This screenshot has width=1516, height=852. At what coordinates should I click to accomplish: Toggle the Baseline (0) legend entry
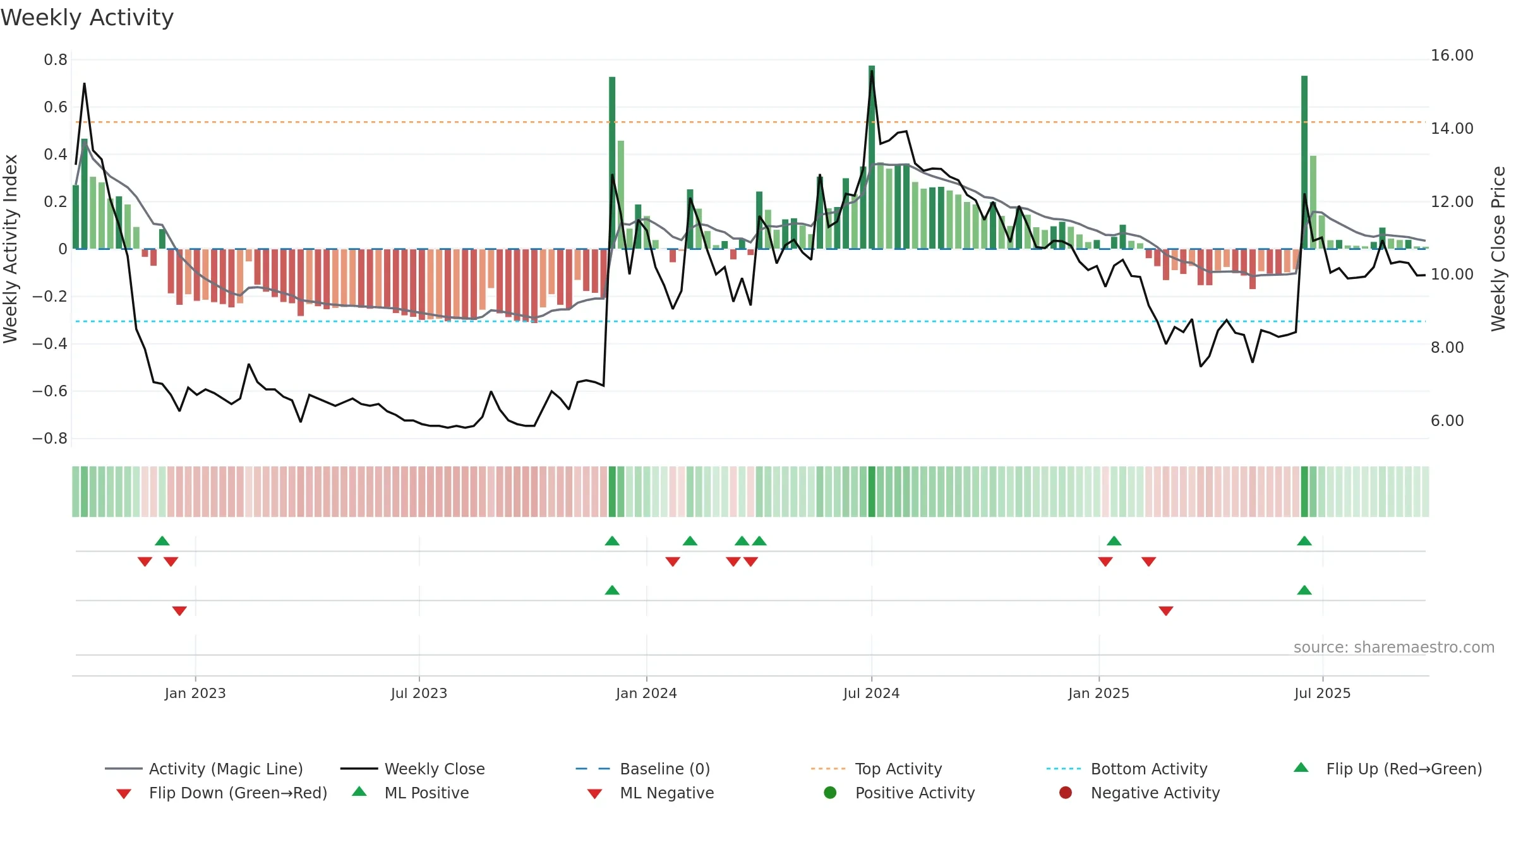[643, 769]
